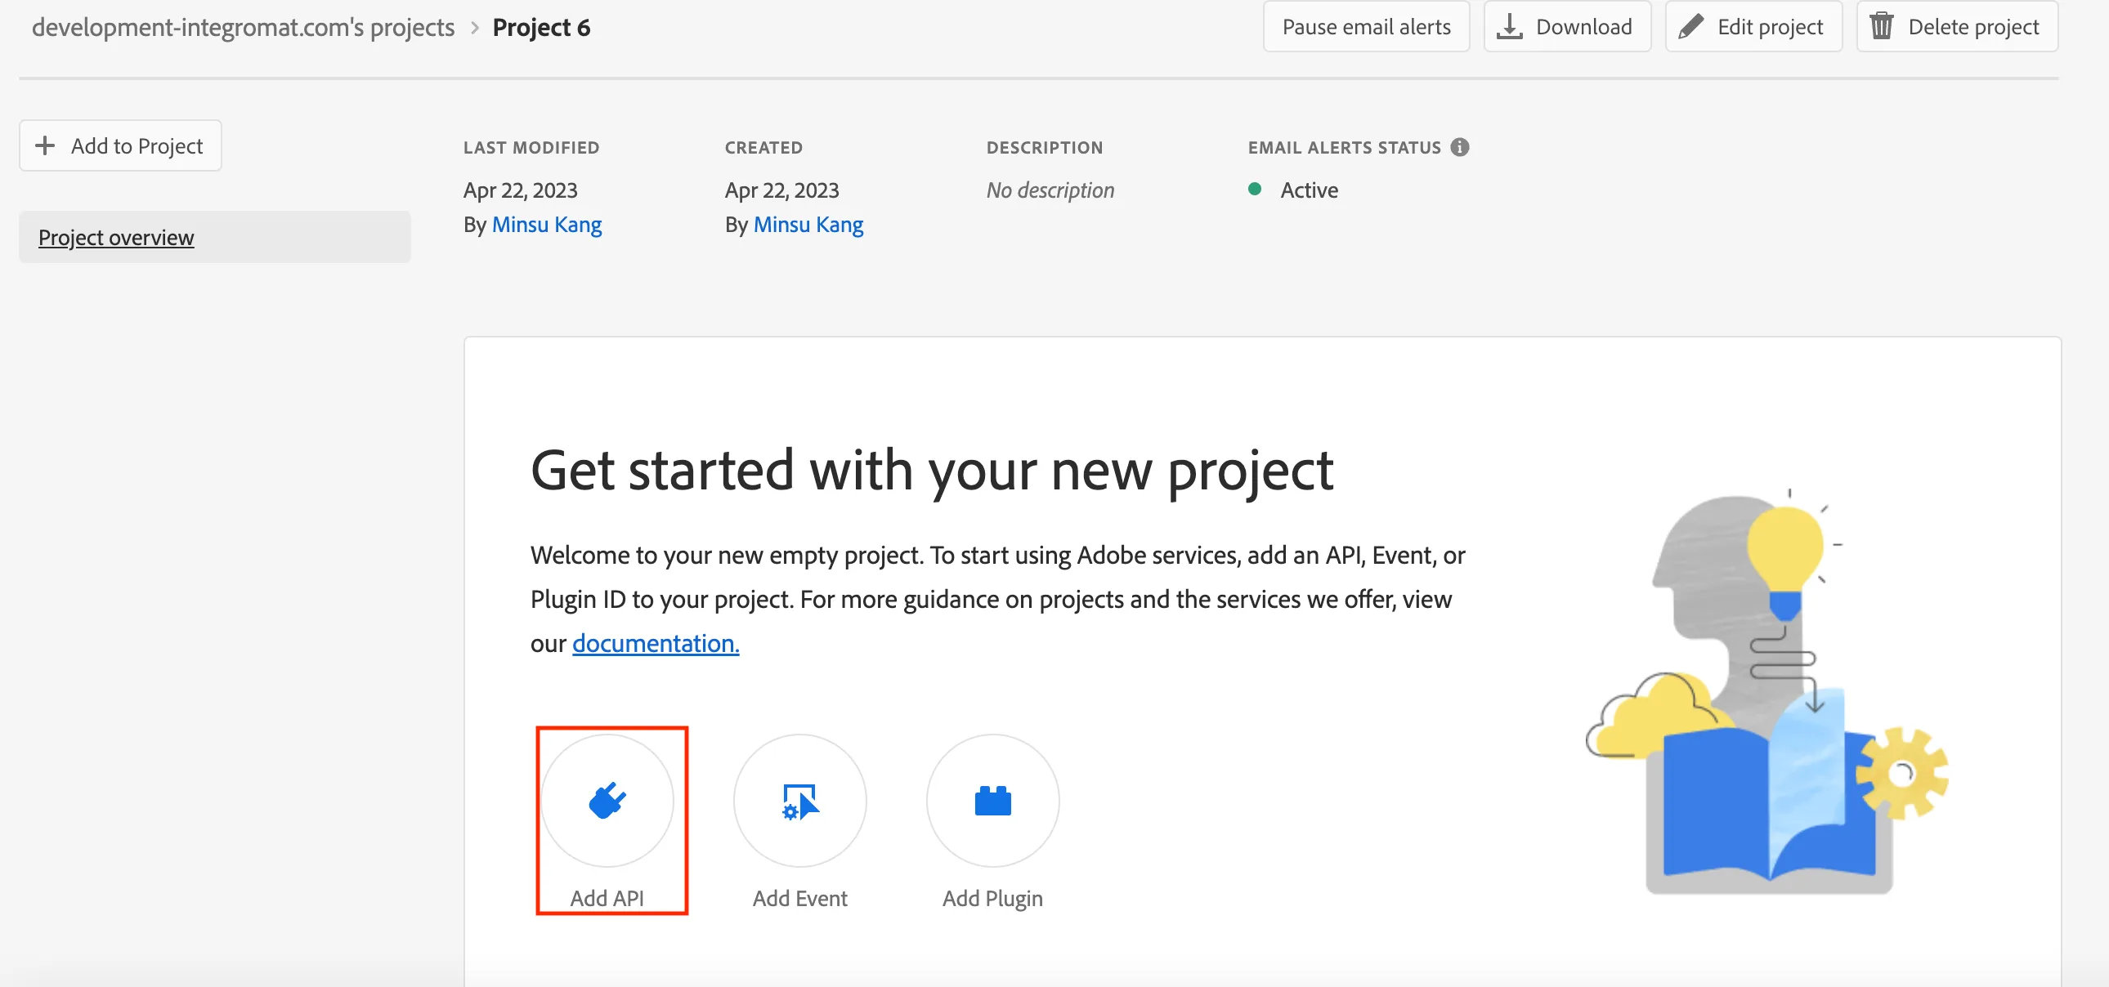The image size is (2109, 987).
Task: Click the Edit project pencil icon
Action: click(1690, 26)
